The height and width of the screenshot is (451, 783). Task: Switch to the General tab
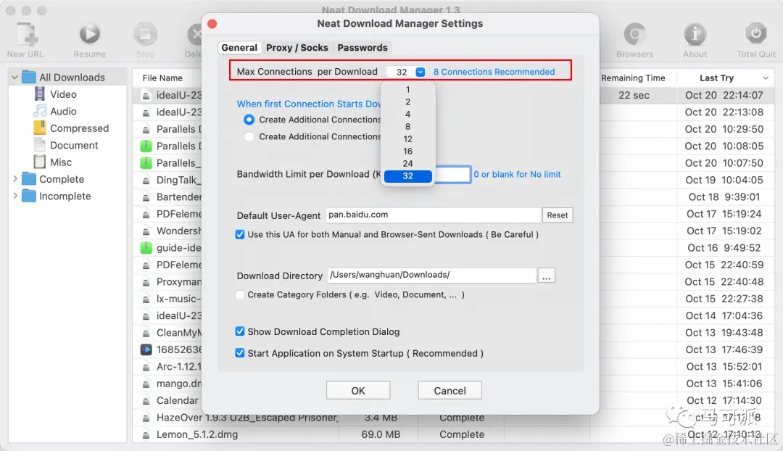click(x=239, y=47)
